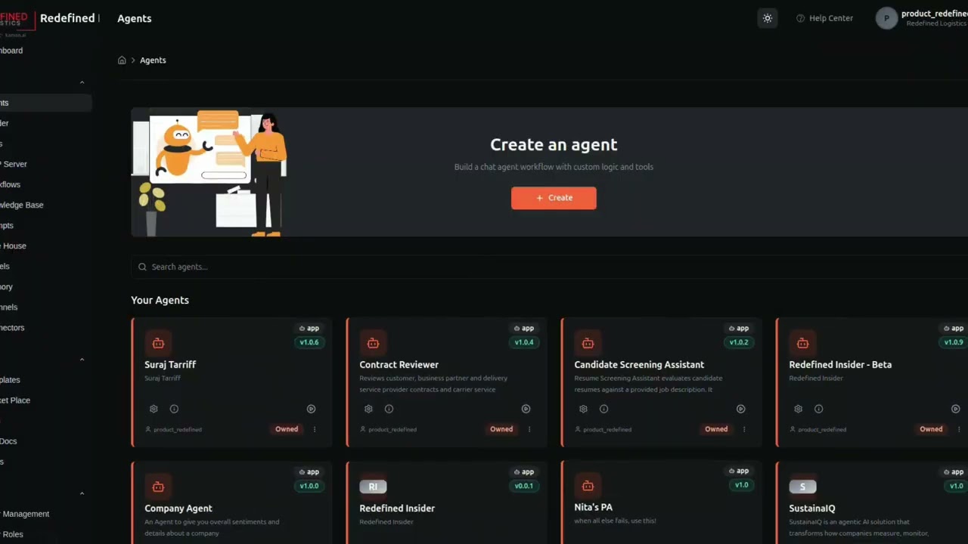Open more options on Suraj Tarriff card
Screen dimensions: 968x544
point(315,429)
